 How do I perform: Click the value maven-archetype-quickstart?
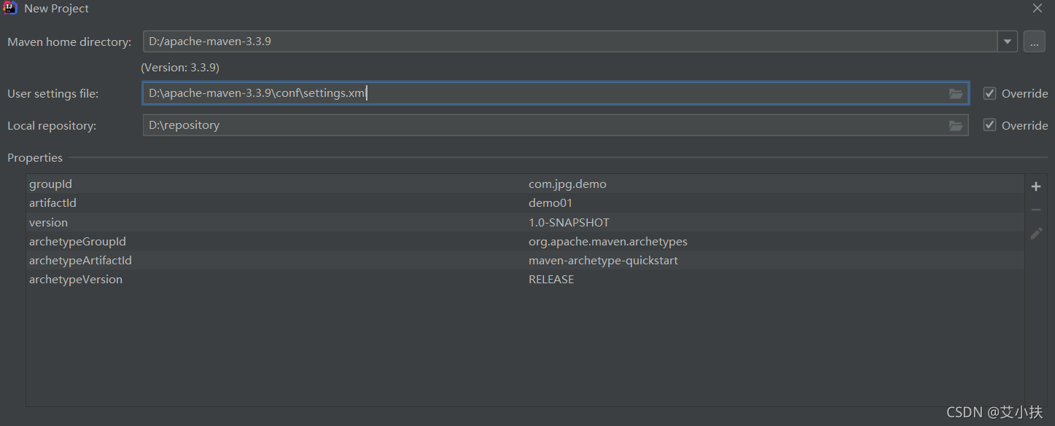pos(603,260)
